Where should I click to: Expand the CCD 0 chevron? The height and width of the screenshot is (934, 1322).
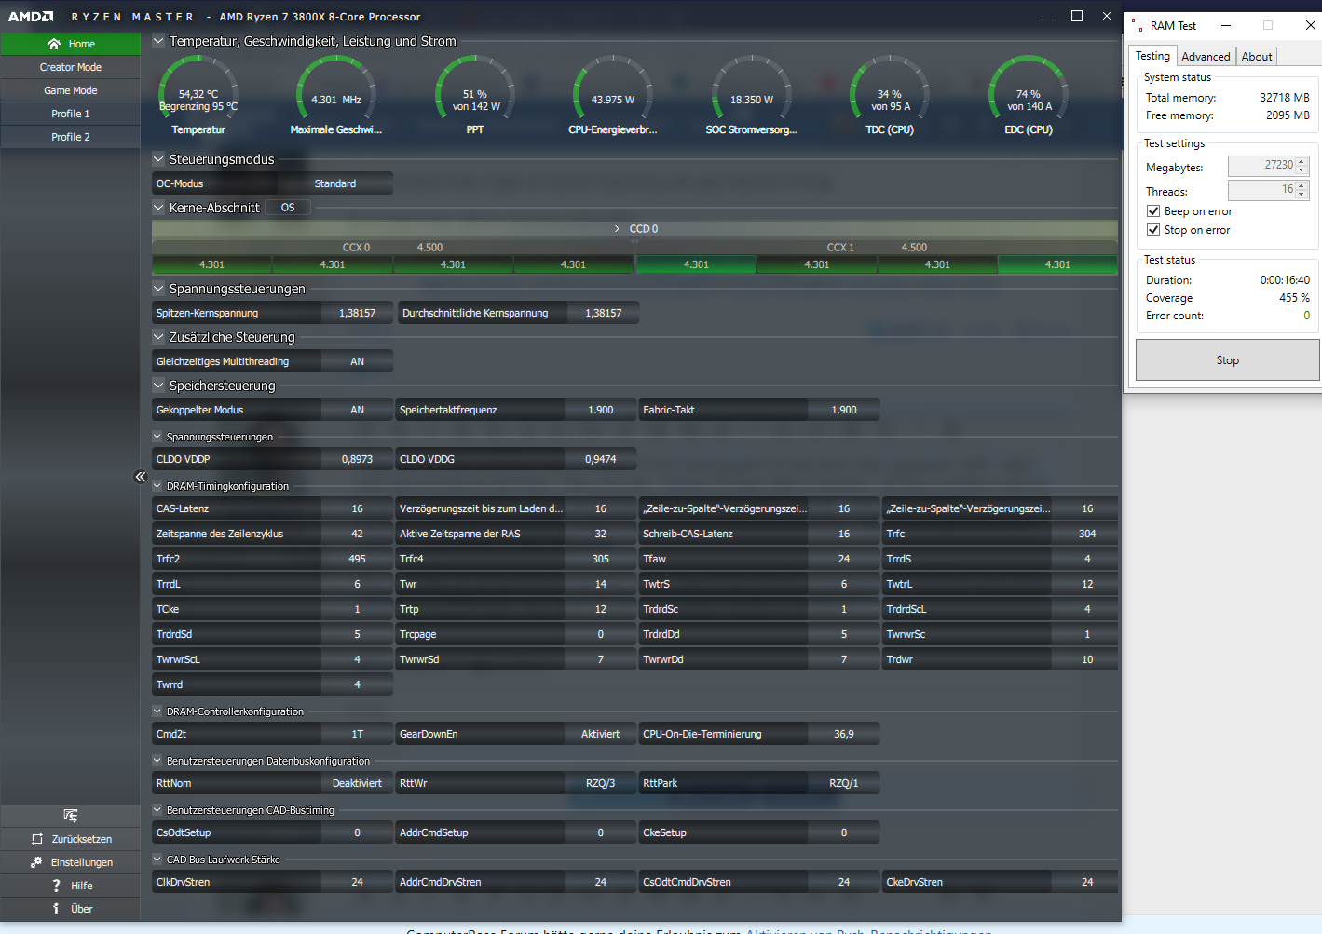(x=617, y=228)
